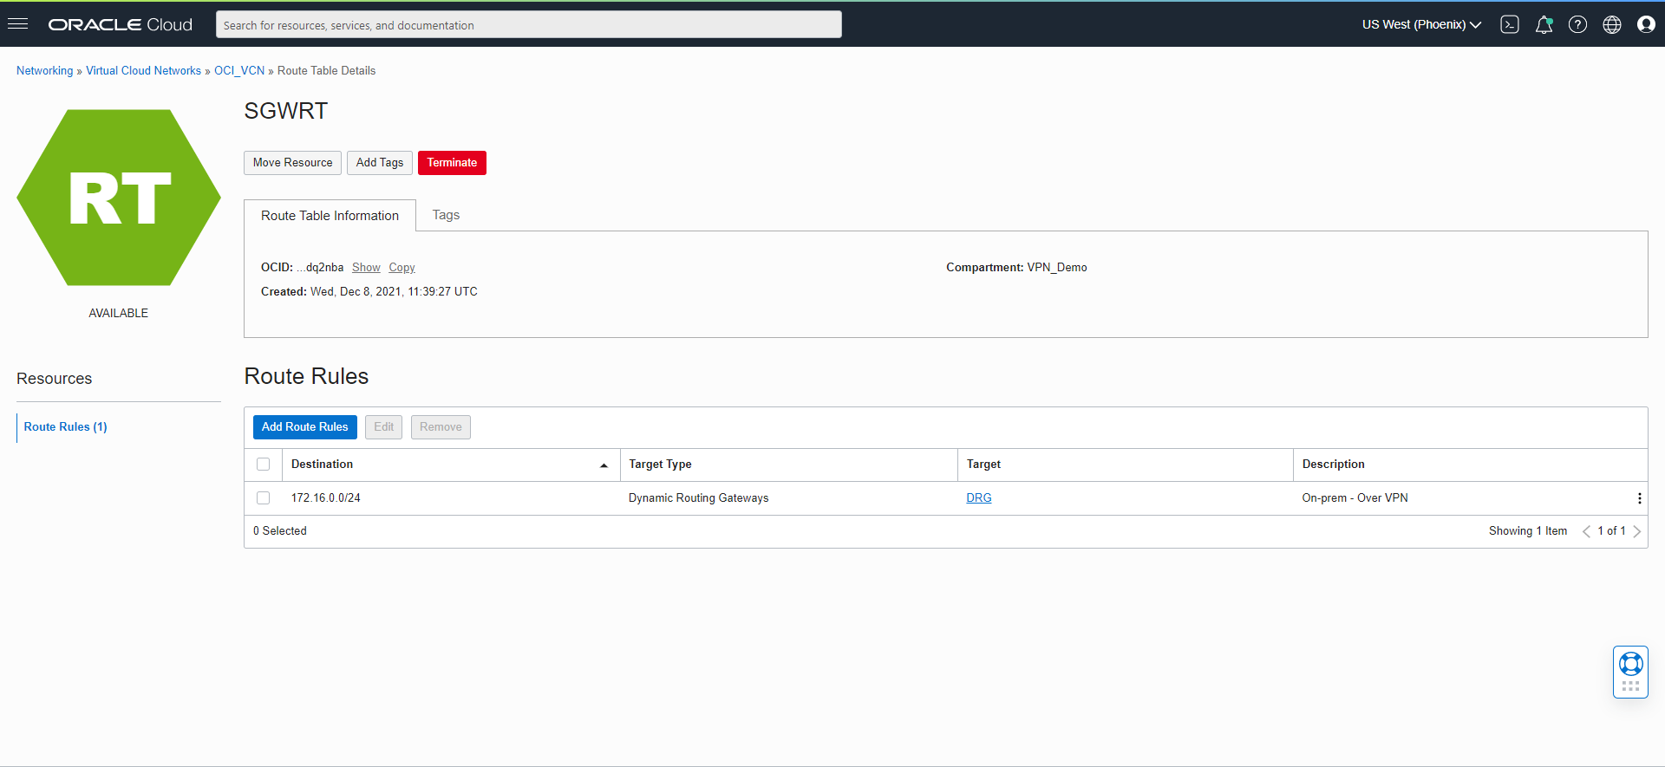Launch Cloud Shell from header icon

[x=1510, y=24]
